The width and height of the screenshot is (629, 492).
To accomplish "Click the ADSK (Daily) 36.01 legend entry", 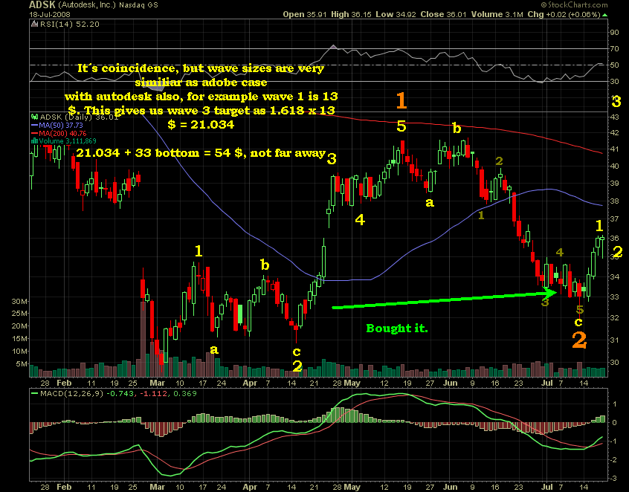I will point(79,117).
